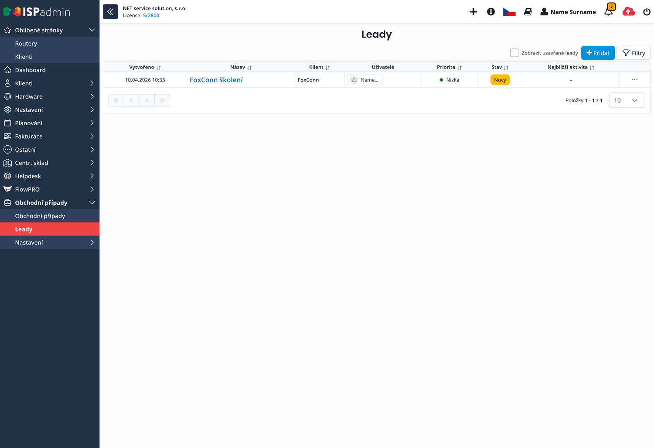Open the FoxConn školení lead link
Screen dimensions: 654x448
point(216,80)
